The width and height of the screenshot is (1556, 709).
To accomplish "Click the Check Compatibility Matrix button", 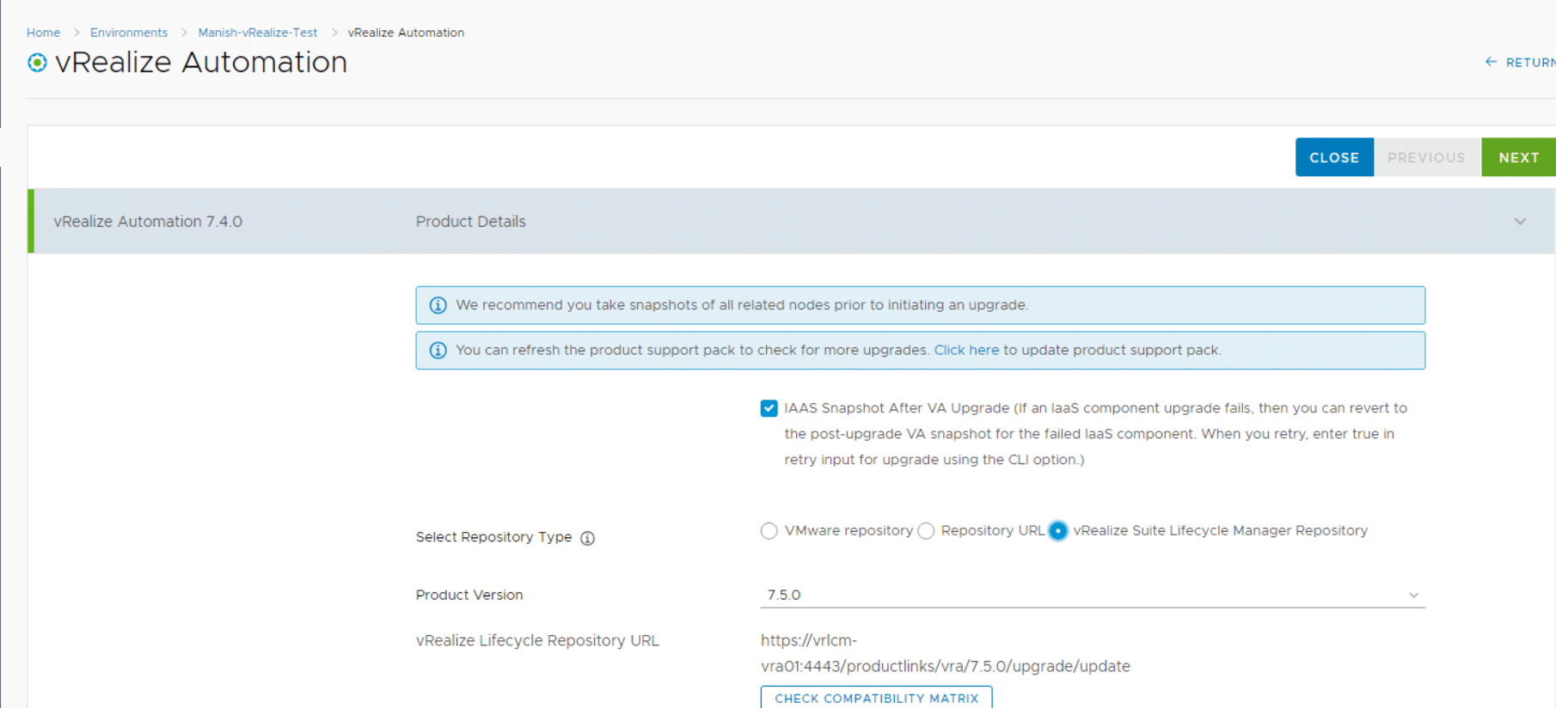I will [x=876, y=698].
